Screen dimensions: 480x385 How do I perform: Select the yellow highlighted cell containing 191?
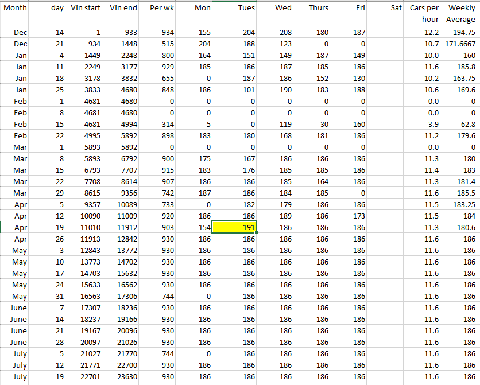click(x=234, y=227)
